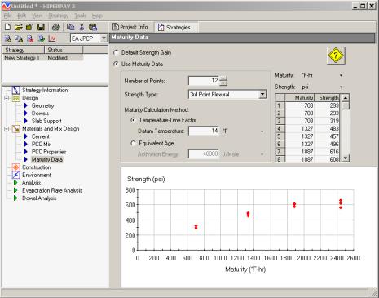Decrease the Number of Points spinner
Screen dimensions: 379x298
(x=223, y=83)
